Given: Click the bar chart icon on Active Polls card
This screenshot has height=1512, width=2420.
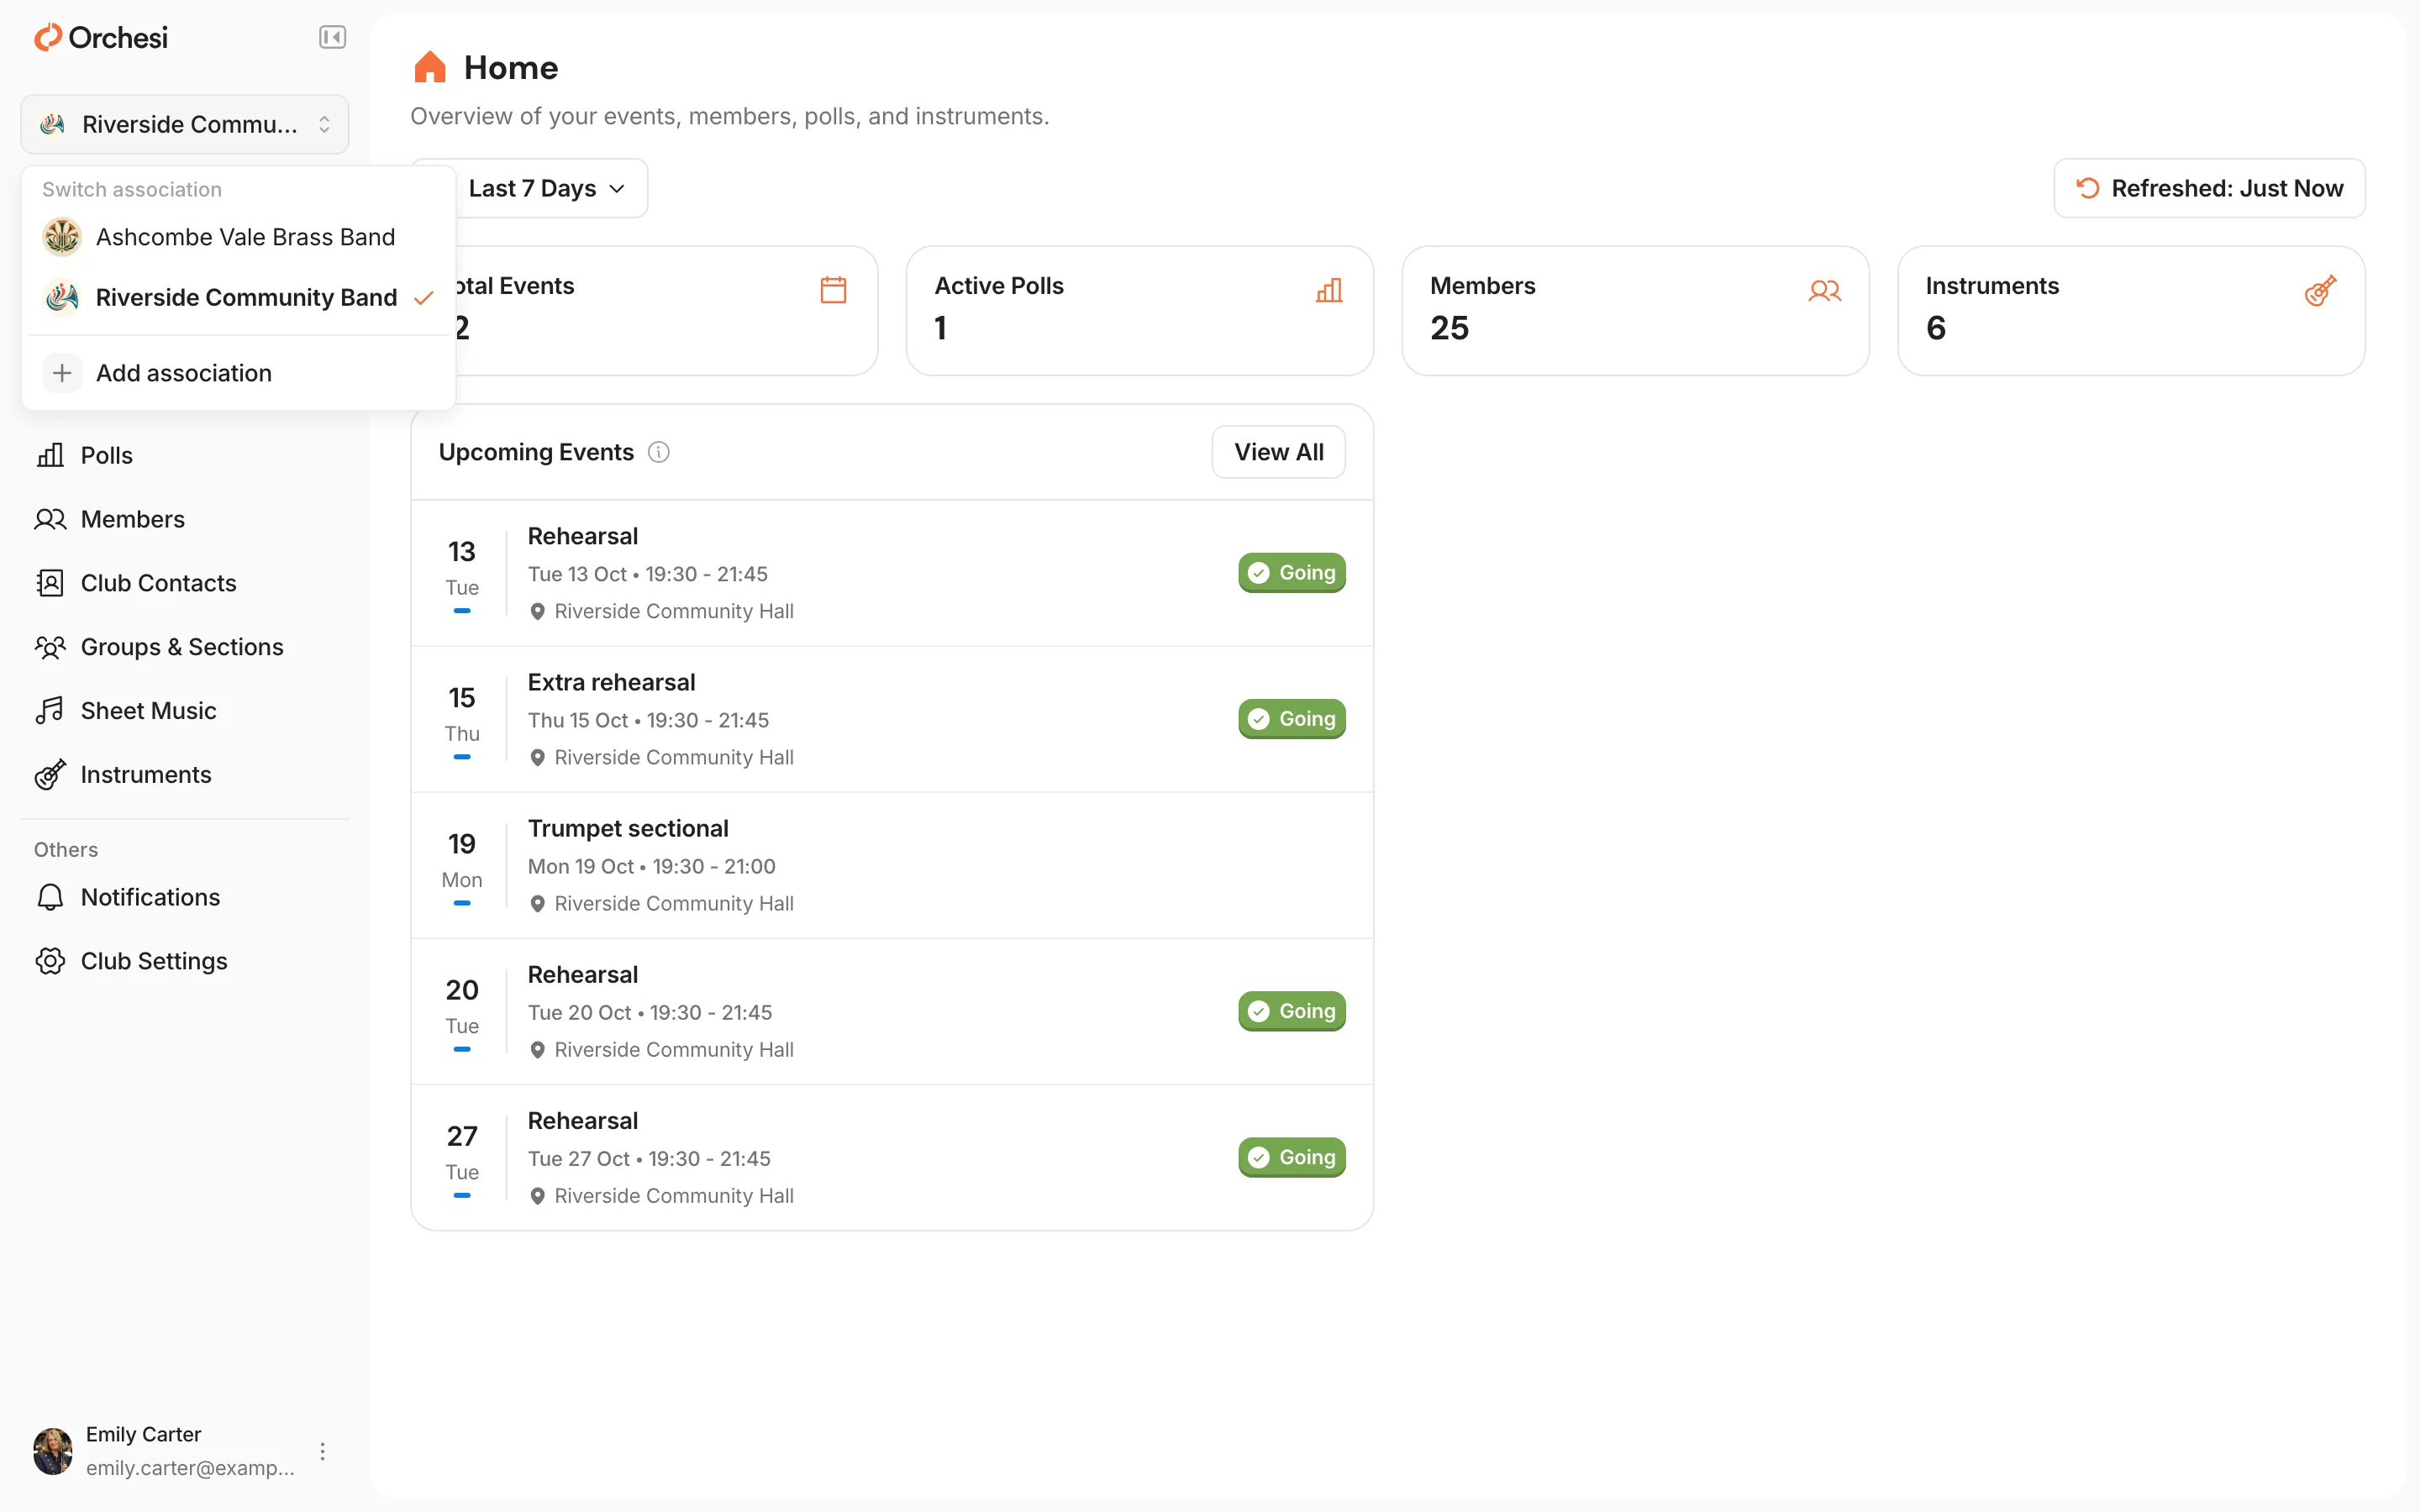Looking at the screenshot, I should (1329, 290).
